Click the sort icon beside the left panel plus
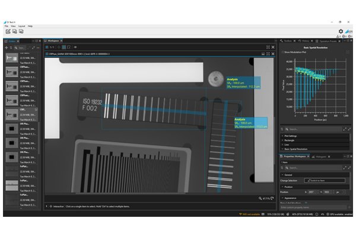 (11, 47)
